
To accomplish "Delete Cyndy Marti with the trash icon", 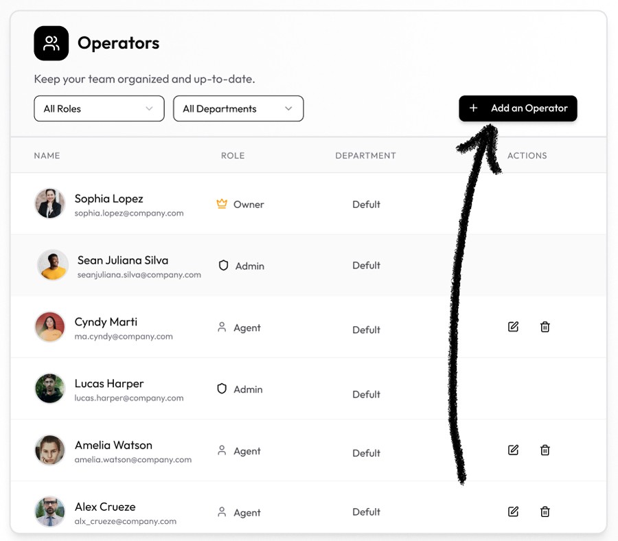I will tap(545, 327).
